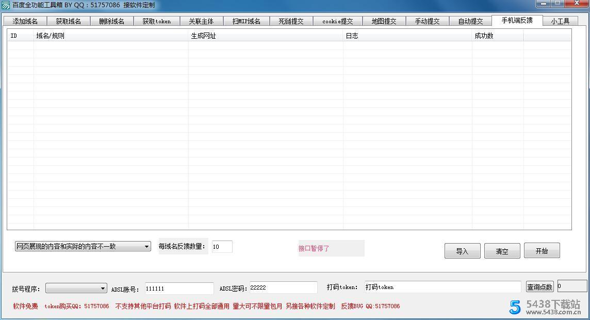Click the 清空 button to clear the list

(x=501, y=250)
